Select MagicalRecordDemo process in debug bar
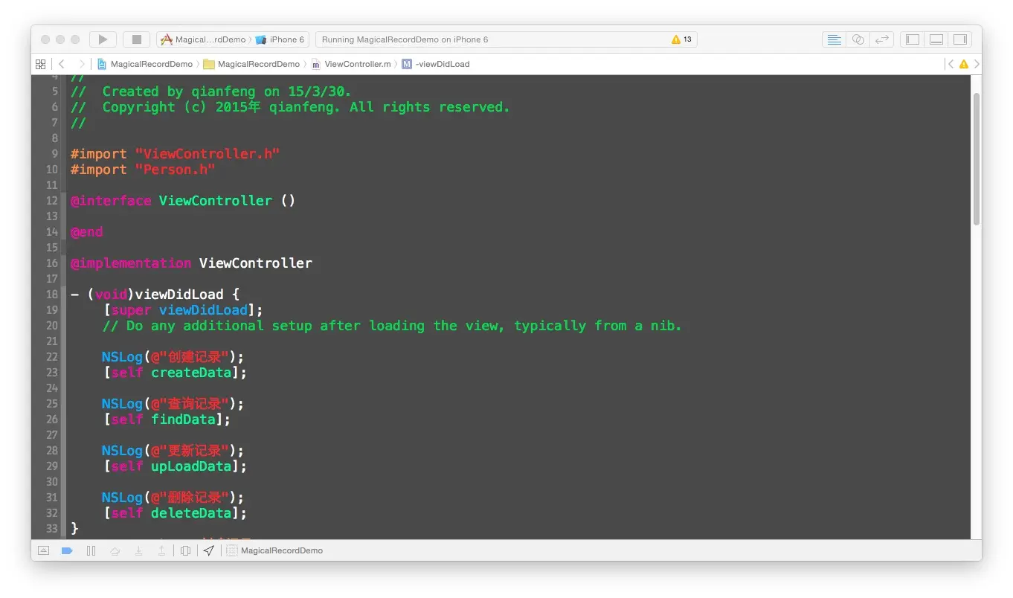This screenshot has height=598, width=1013. point(274,550)
